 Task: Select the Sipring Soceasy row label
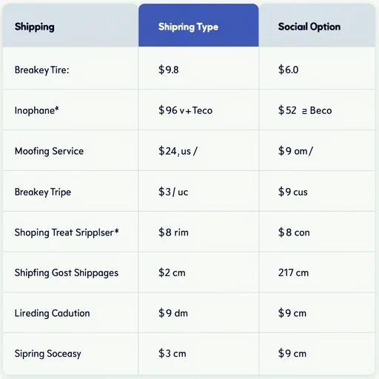tap(47, 354)
